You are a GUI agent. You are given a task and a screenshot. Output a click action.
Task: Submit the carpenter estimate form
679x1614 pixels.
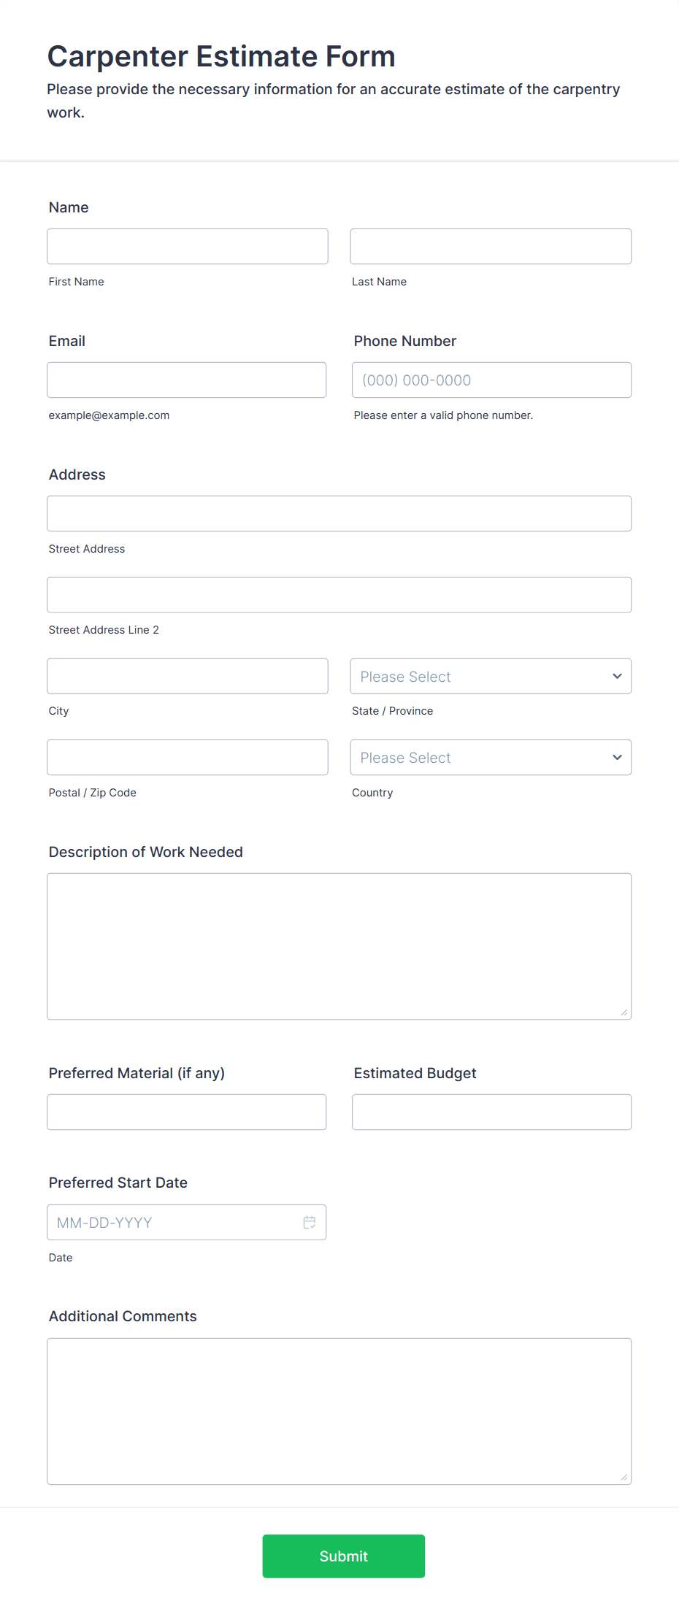(x=343, y=1556)
